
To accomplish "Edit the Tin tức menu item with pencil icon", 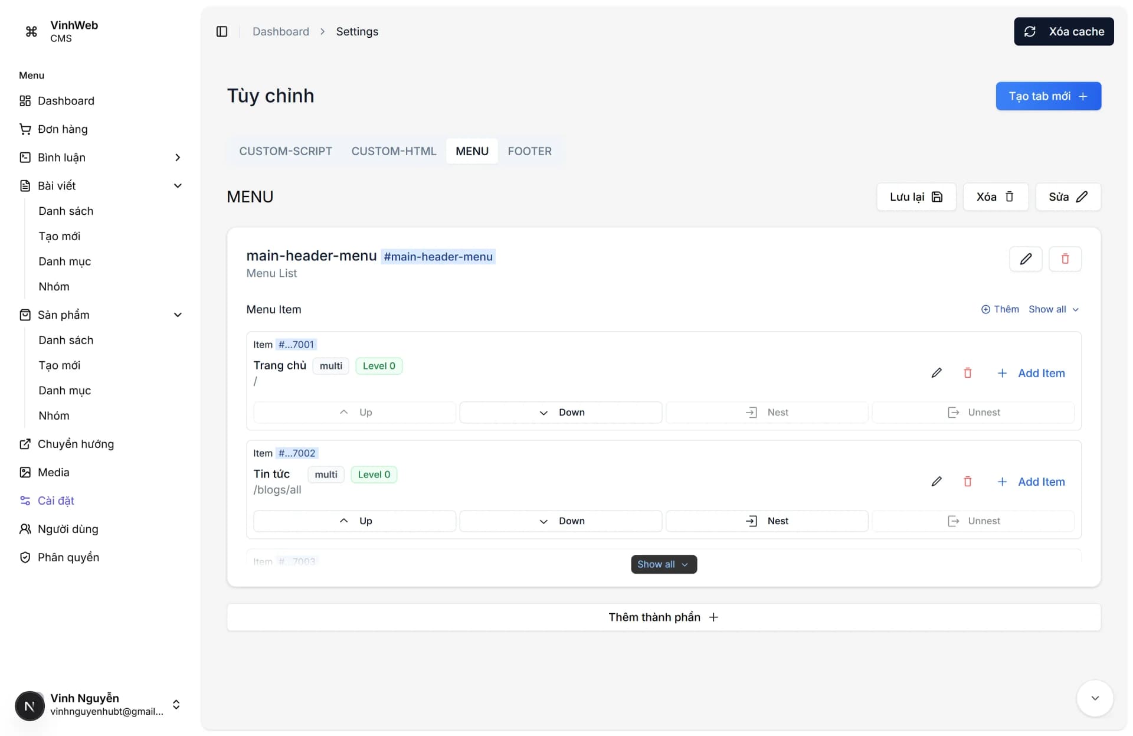I will (x=937, y=481).
